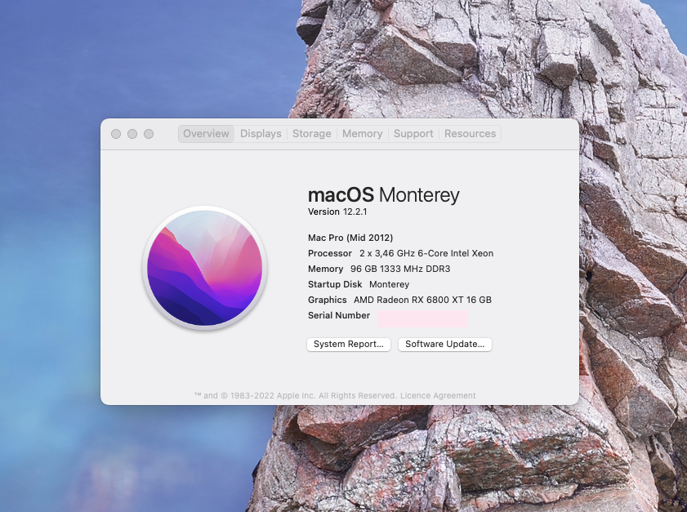687x512 pixels.
Task: Click the Mac Pro (Mid 2012) text
Action: click(350, 238)
